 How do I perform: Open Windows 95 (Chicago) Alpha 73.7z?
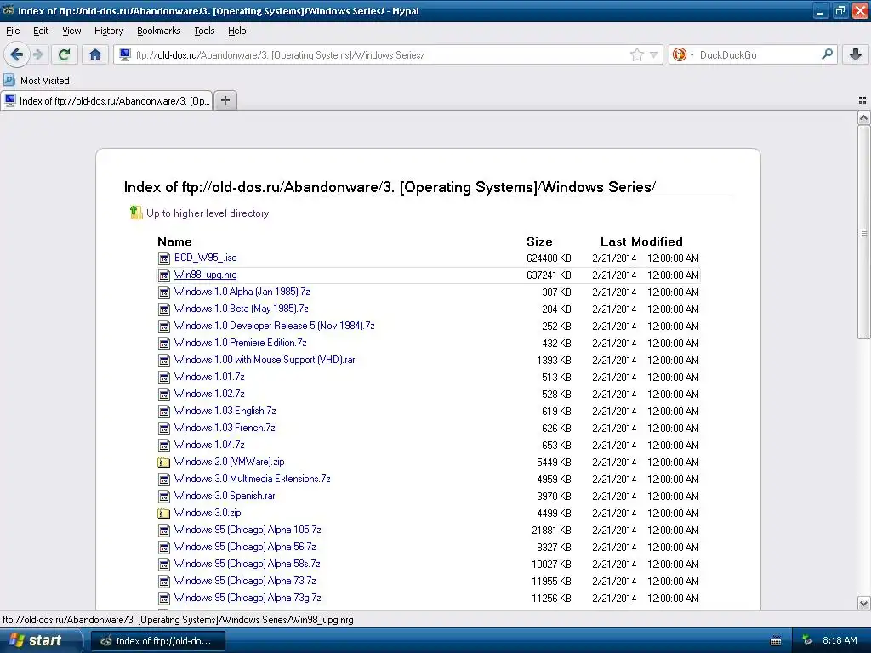[244, 581]
